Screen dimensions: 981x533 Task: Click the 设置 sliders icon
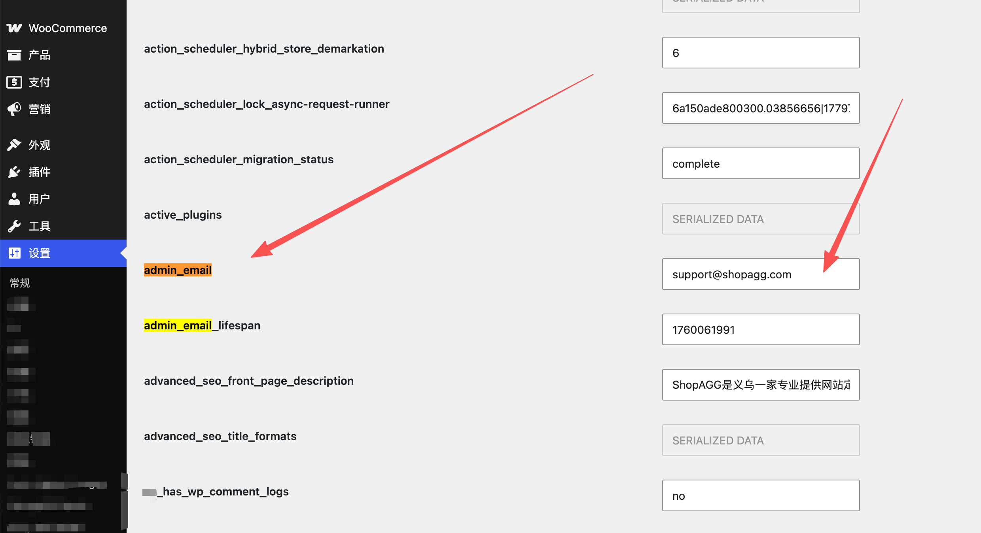[14, 253]
